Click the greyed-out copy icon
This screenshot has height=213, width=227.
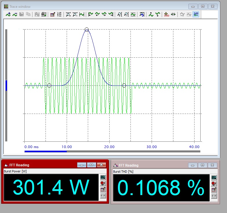(28, 14)
